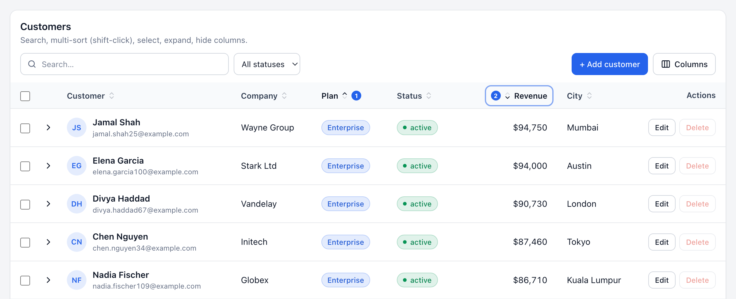
Task: Expand the Chen Nguyen row details
Action: 48,242
